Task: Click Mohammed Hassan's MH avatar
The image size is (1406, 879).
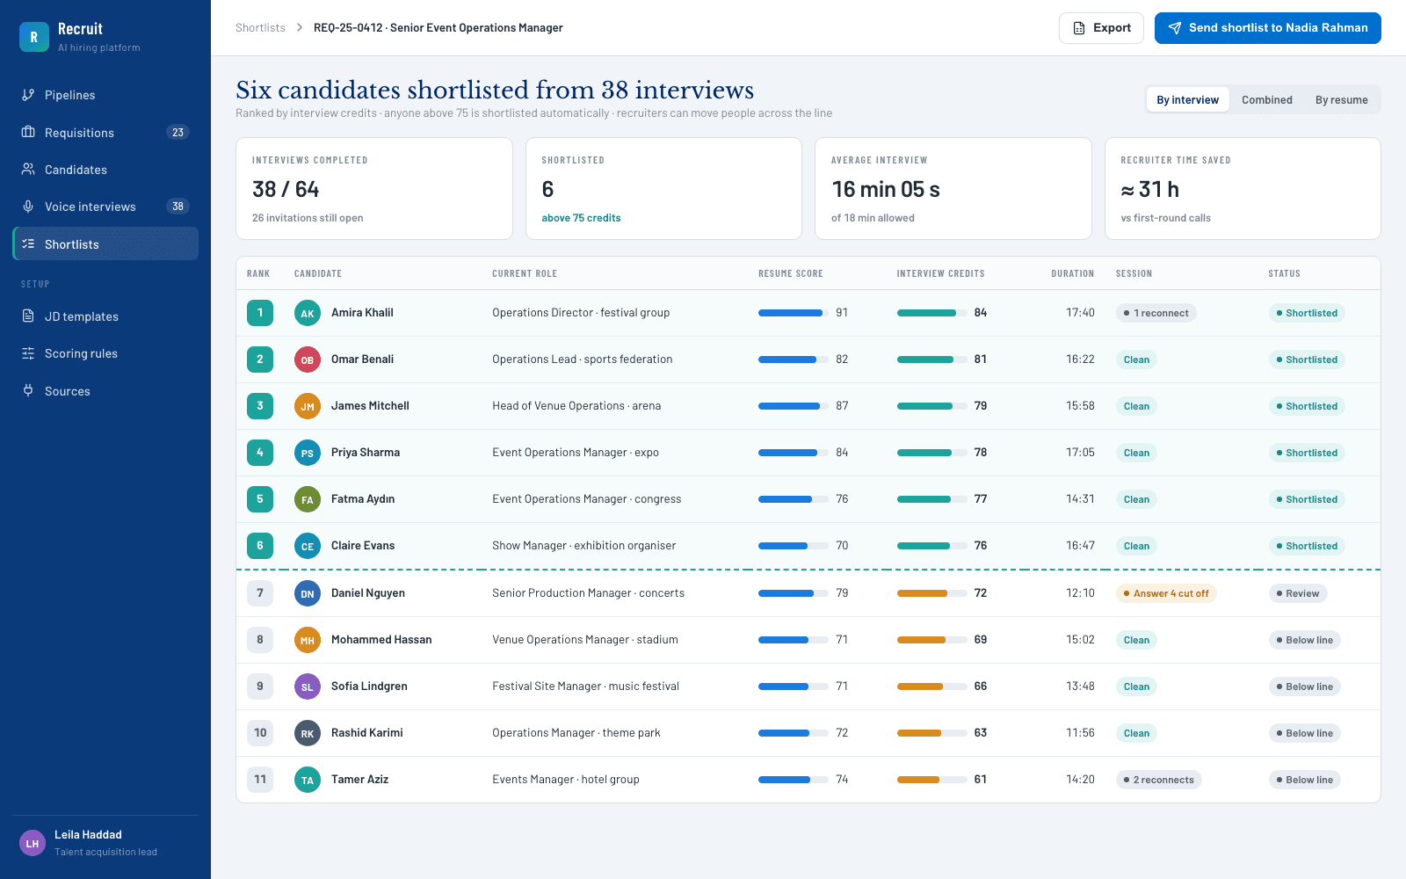Action: click(308, 640)
